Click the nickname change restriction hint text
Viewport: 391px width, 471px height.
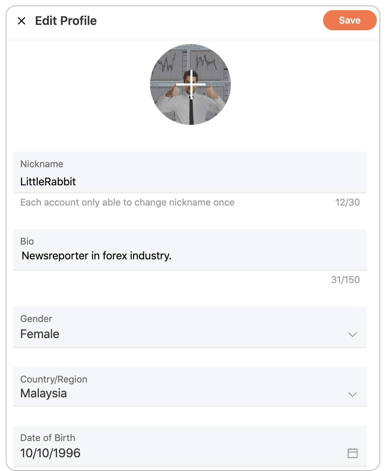pyautogui.click(x=127, y=202)
